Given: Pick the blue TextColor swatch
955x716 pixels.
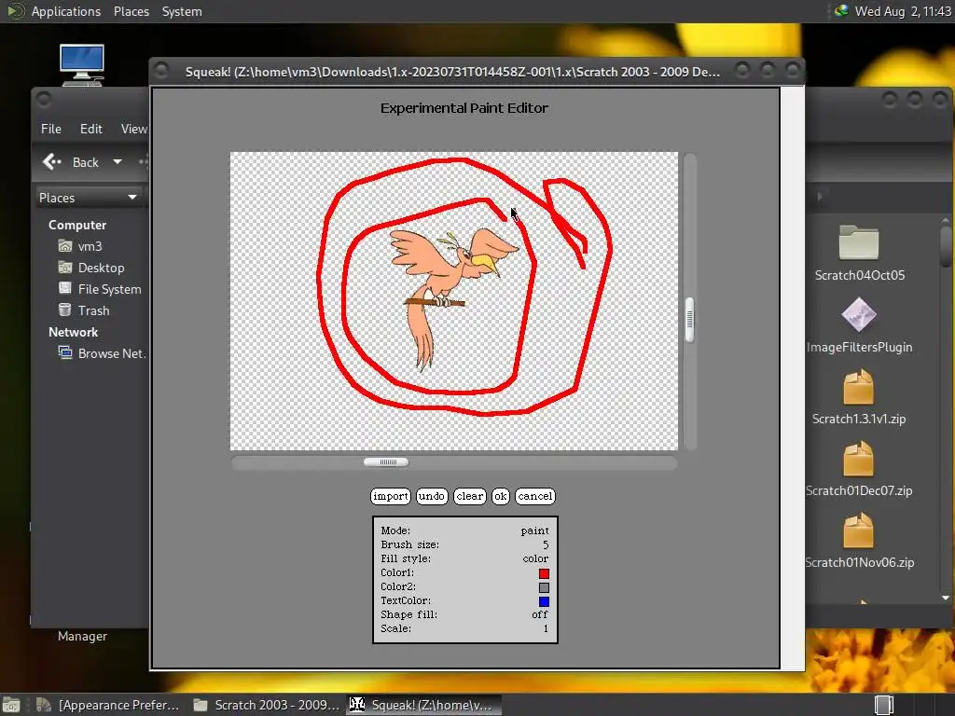Looking at the screenshot, I should [x=544, y=601].
